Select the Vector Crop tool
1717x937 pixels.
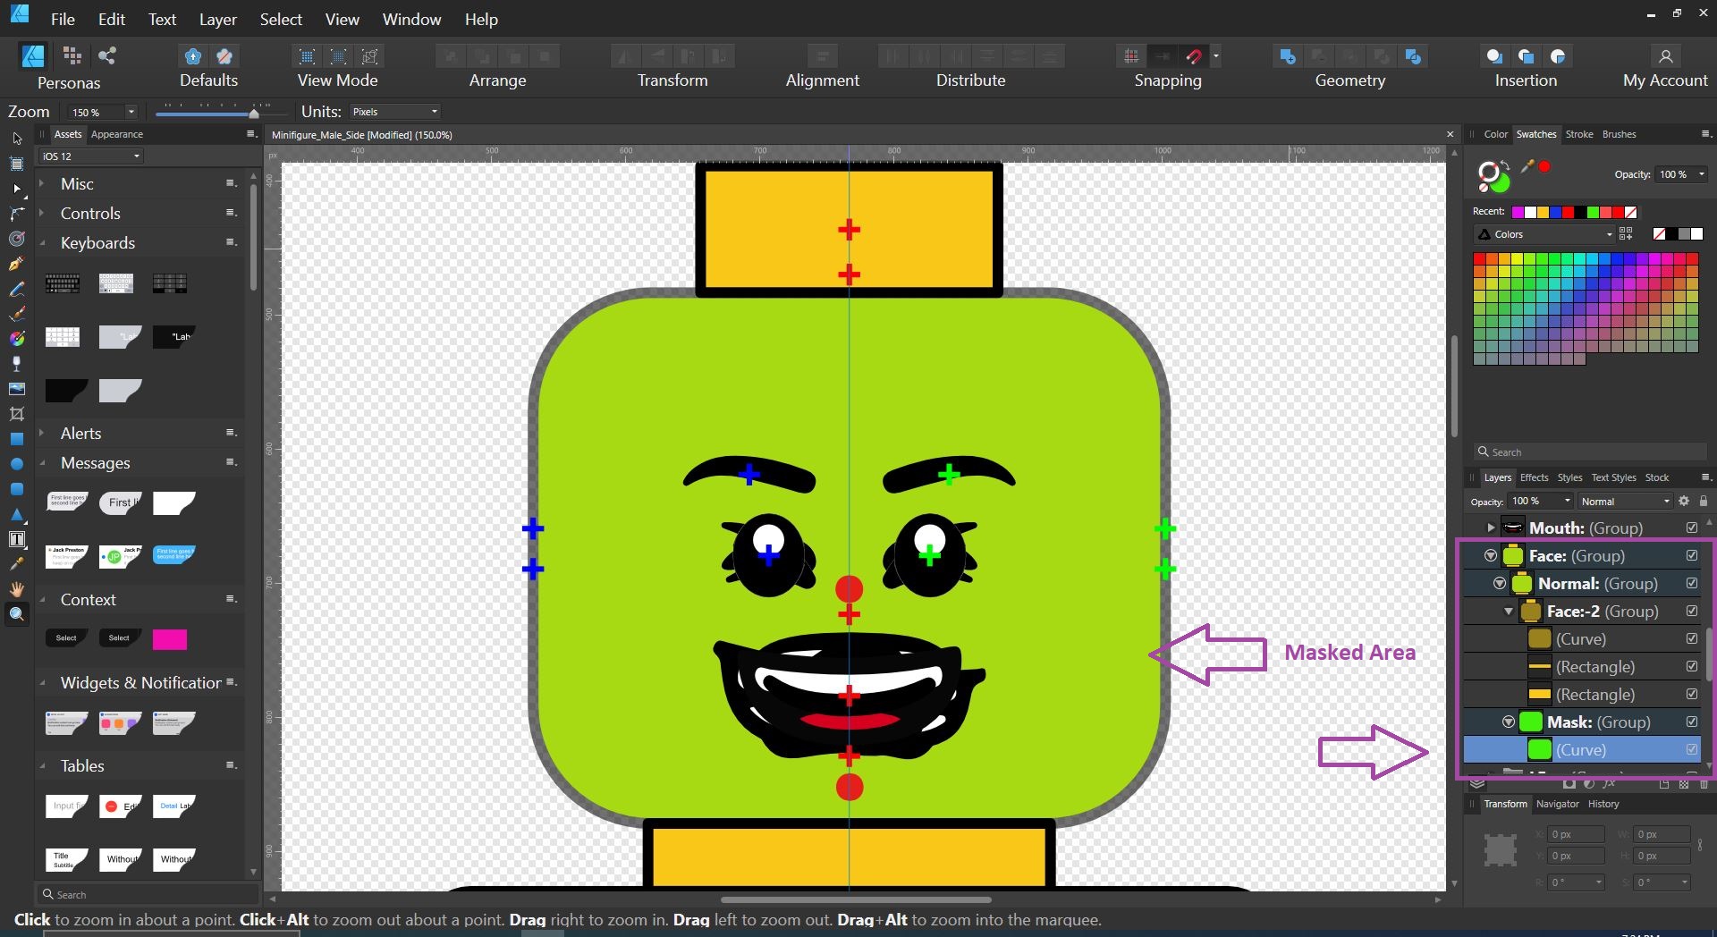coord(16,414)
